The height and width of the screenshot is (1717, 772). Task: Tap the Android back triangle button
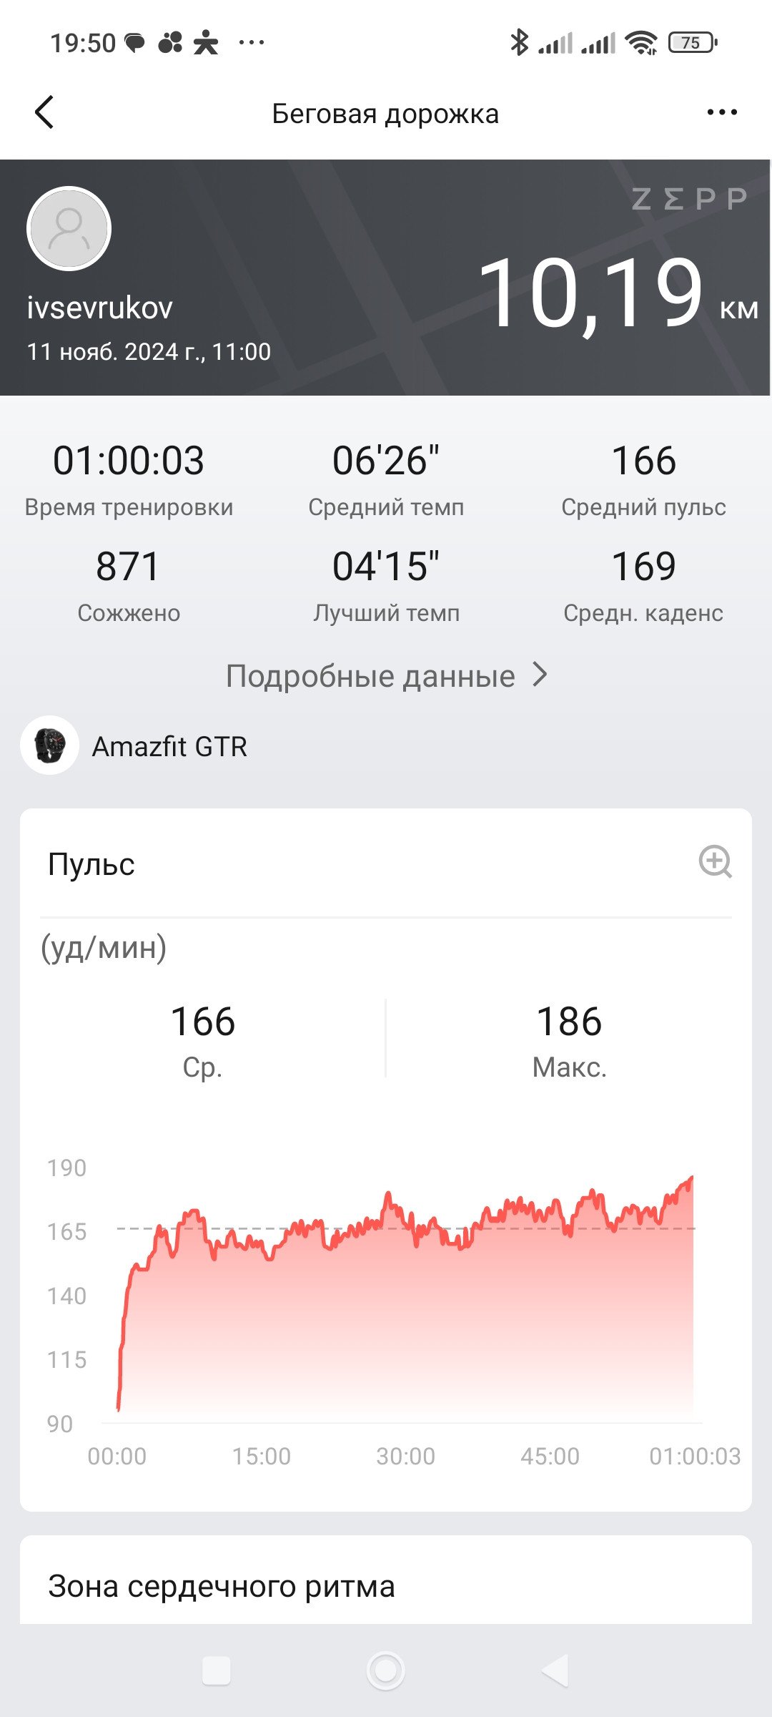point(555,1670)
